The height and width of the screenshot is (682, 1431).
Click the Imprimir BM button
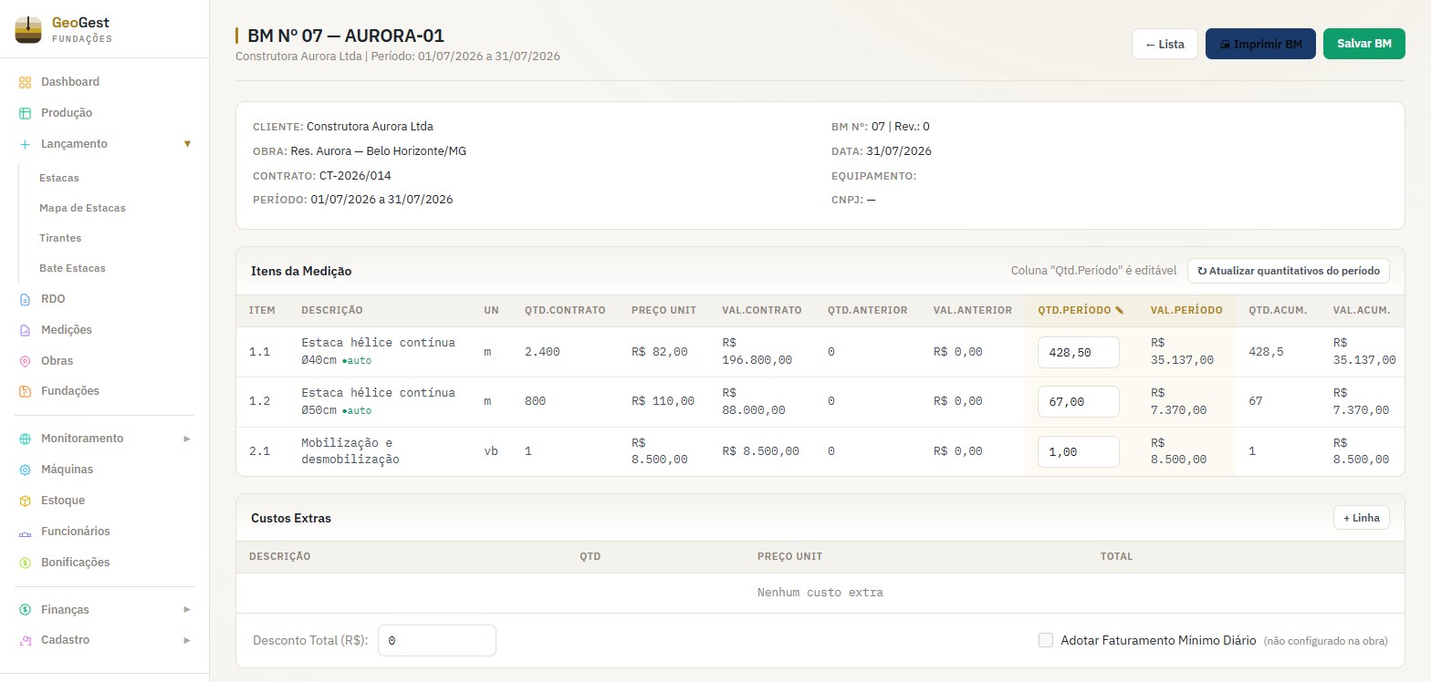click(x=1260, y=44)
